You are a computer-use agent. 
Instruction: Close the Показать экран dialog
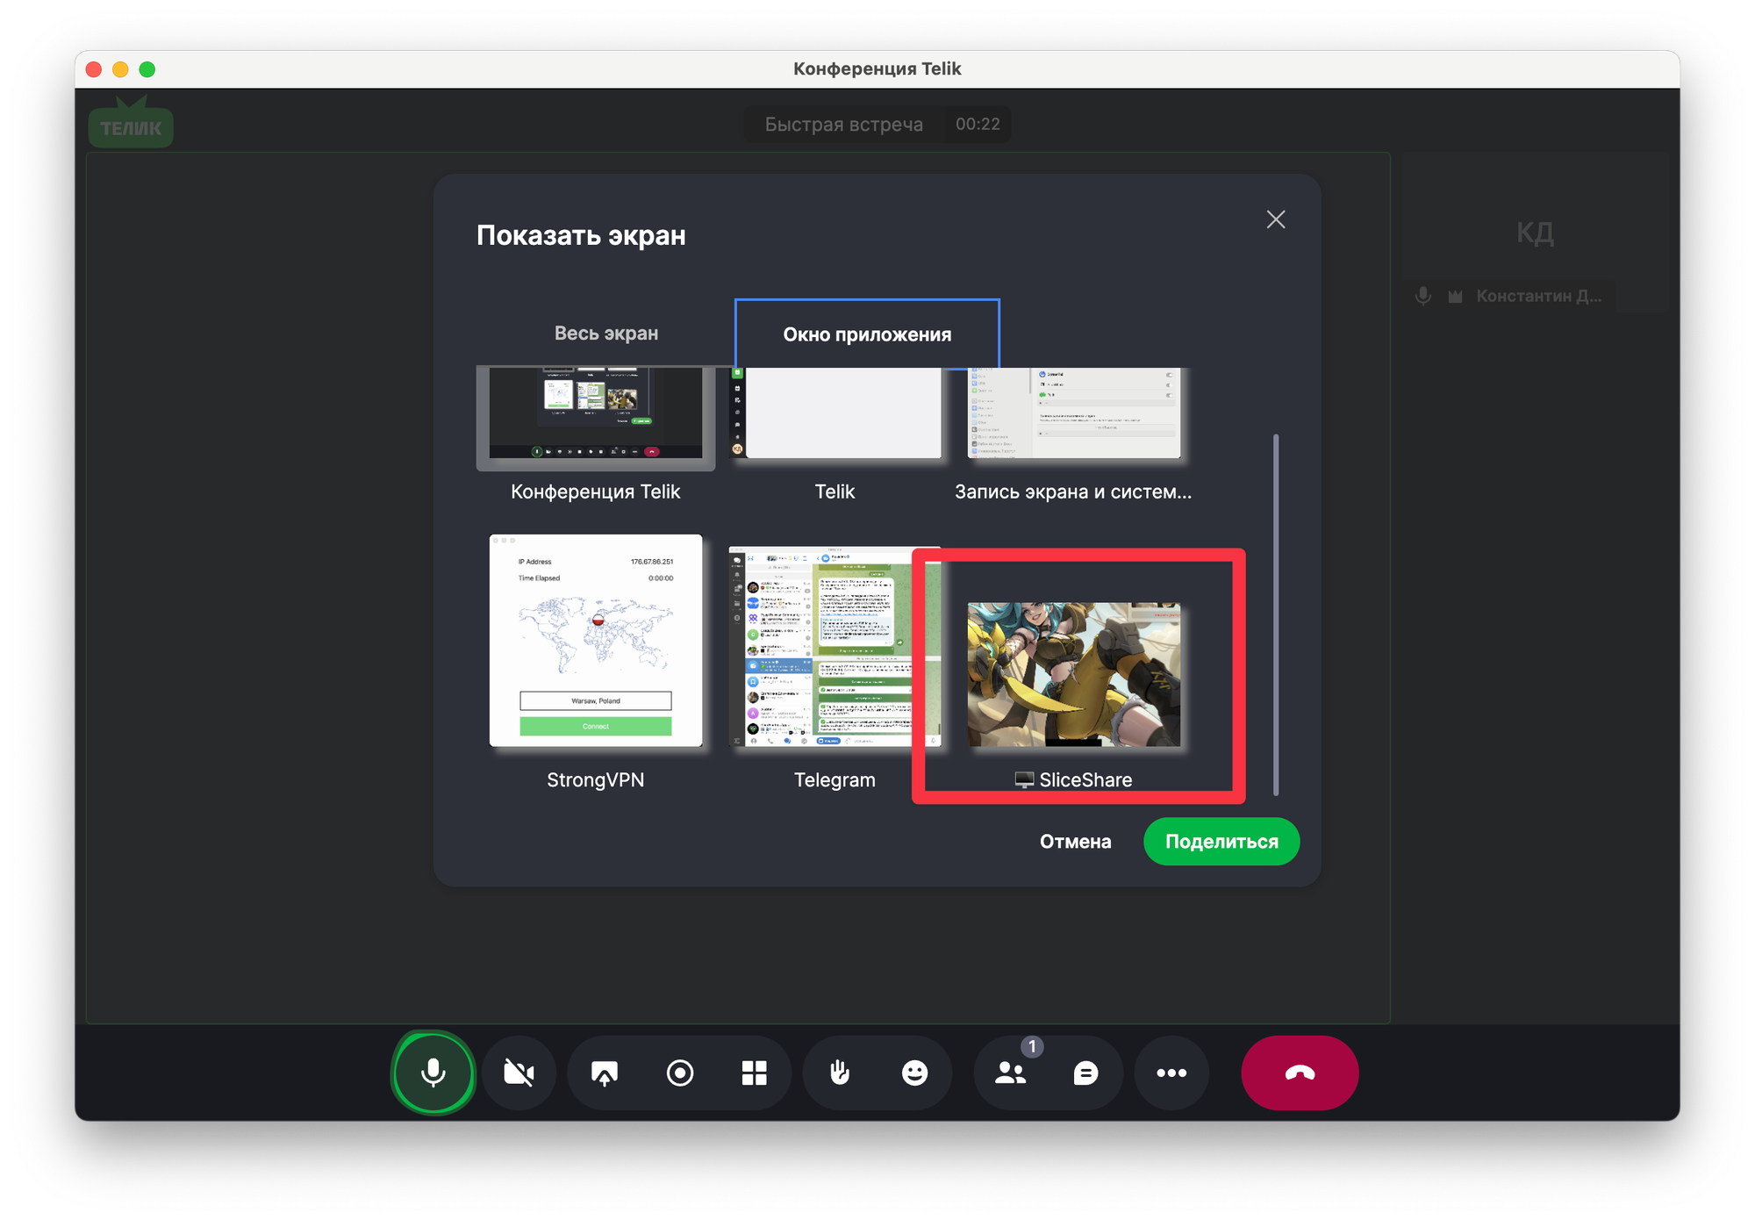click(1276, 219)
